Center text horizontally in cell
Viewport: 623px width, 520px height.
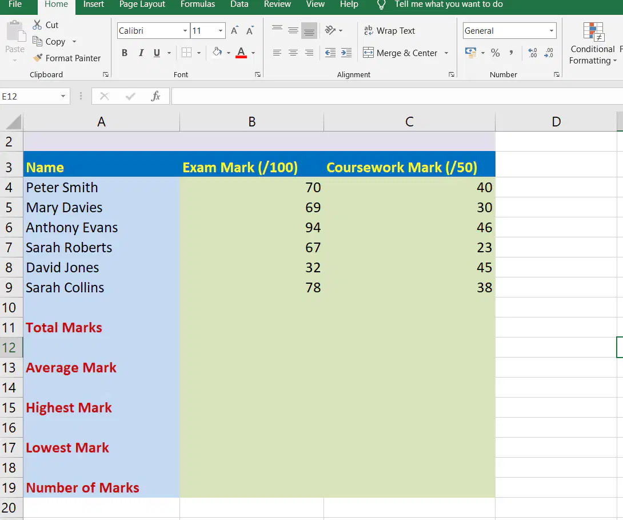click(293, 53)
